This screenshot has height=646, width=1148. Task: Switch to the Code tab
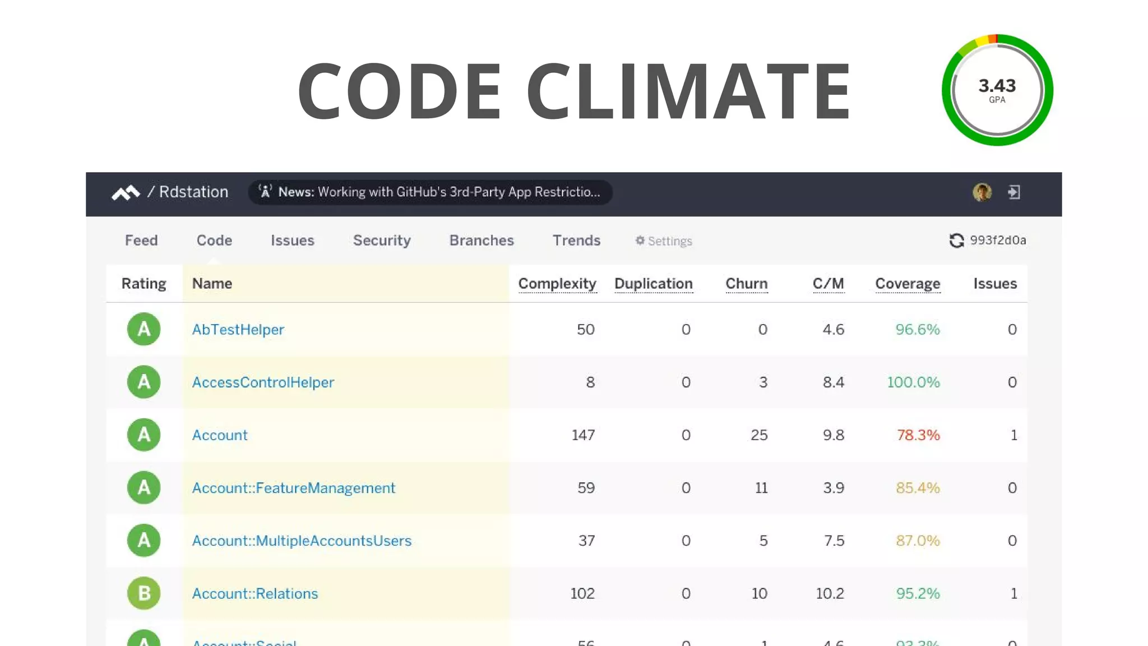[x=214, y=241]
